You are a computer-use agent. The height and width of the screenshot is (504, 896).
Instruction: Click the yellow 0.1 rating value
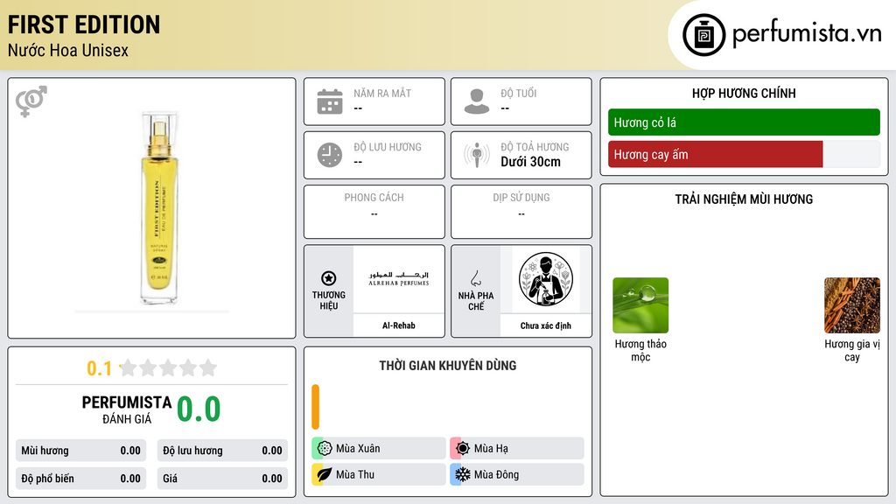[x=99, y=368]
